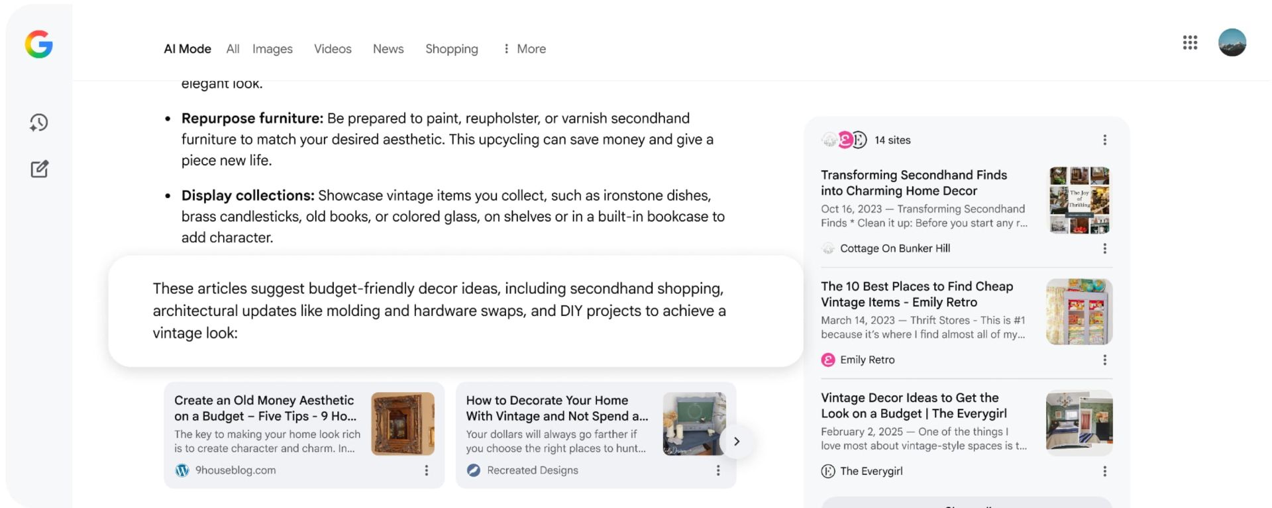Open AI Mode history icon
The width and height of the screenshot is (1272, 508).
39,123
